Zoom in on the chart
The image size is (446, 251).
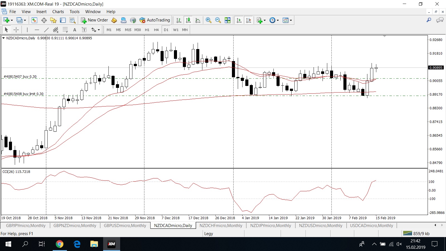coord(209,20)
